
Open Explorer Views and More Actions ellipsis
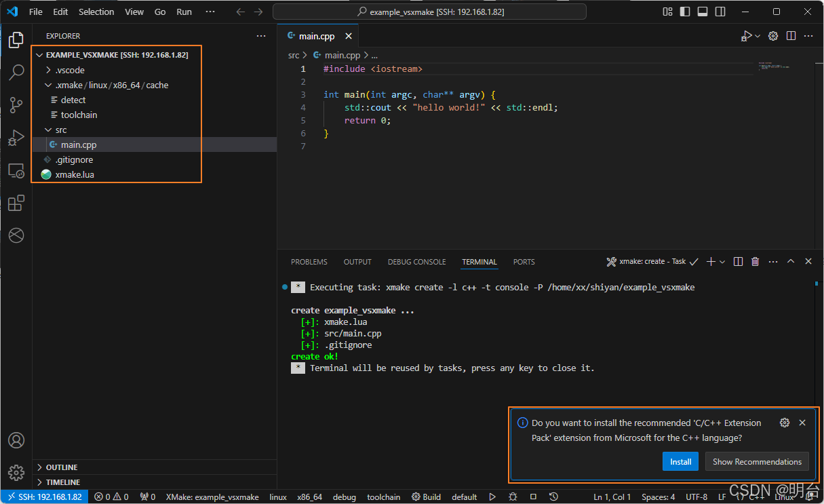tap(261, 36)
